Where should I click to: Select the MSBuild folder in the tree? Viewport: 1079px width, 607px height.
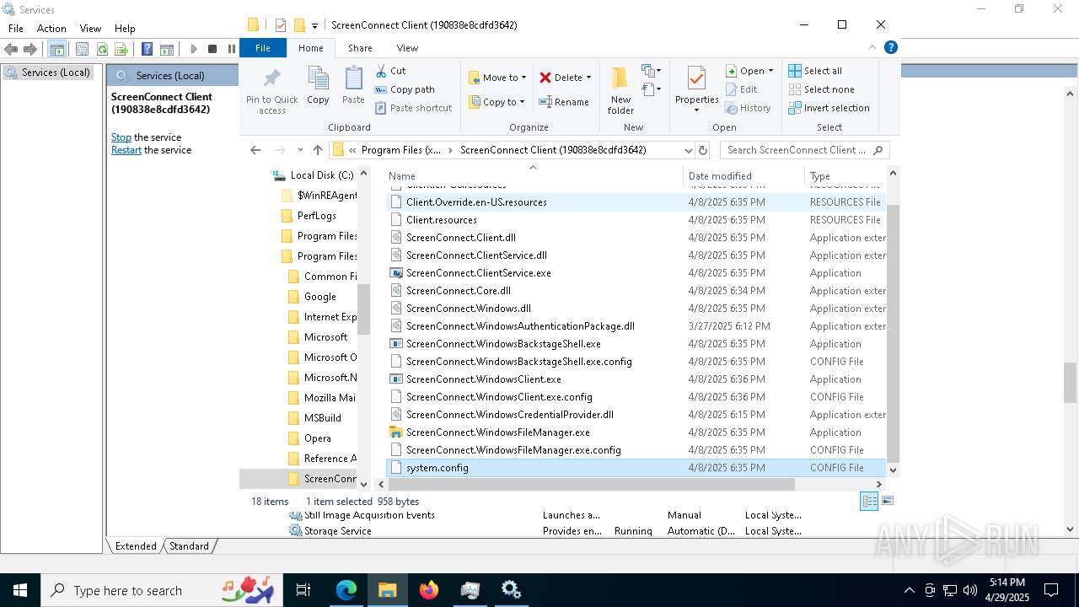point(314,418)
